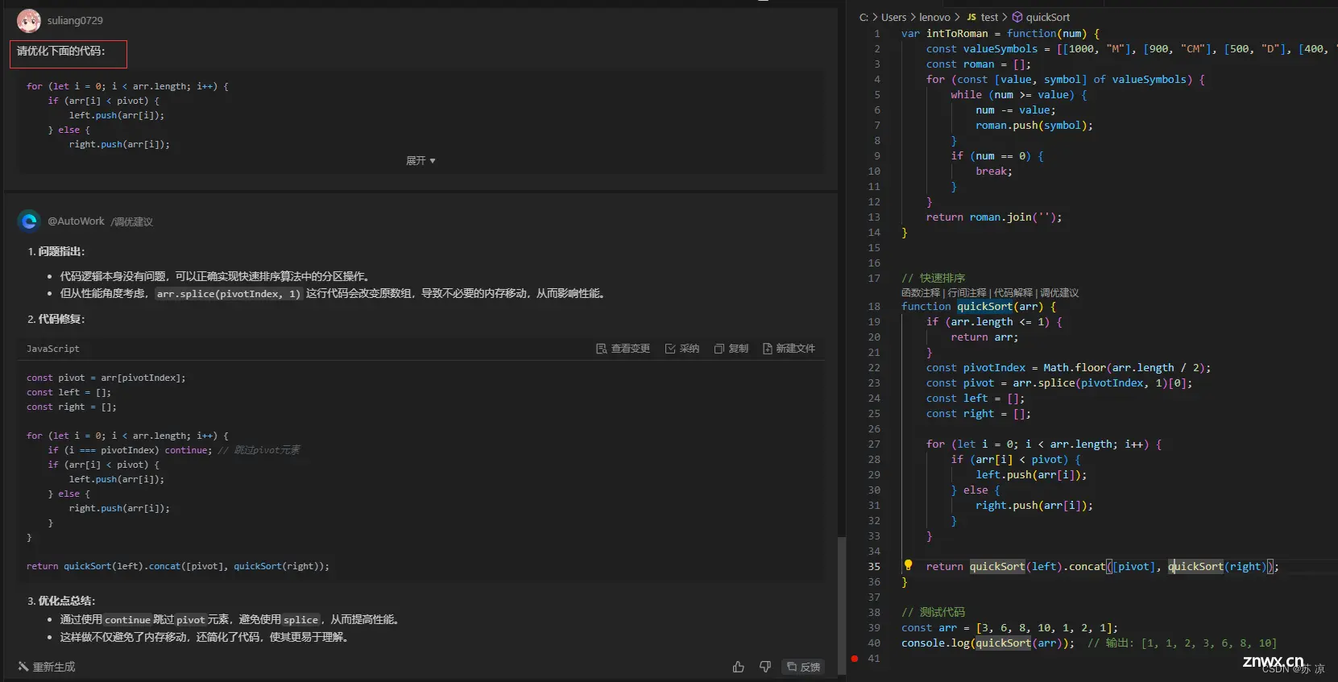1338x682 pixels.
Task: Click return roman.join('') on line 13
Action: pos(994,217)
